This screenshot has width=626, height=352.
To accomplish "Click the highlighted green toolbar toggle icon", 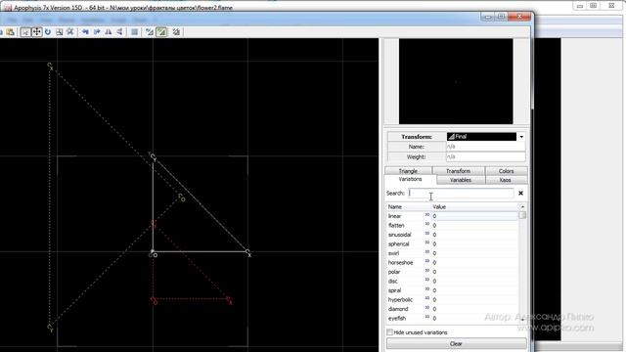I will click(x=161, y=32).
